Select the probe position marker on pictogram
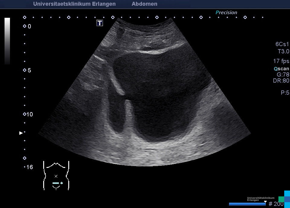Screen dimensions: 290x208 57,183
